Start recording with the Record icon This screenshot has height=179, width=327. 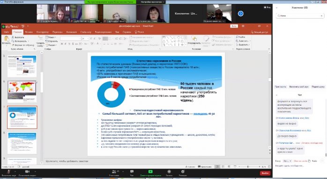click(x=169, y=171)
